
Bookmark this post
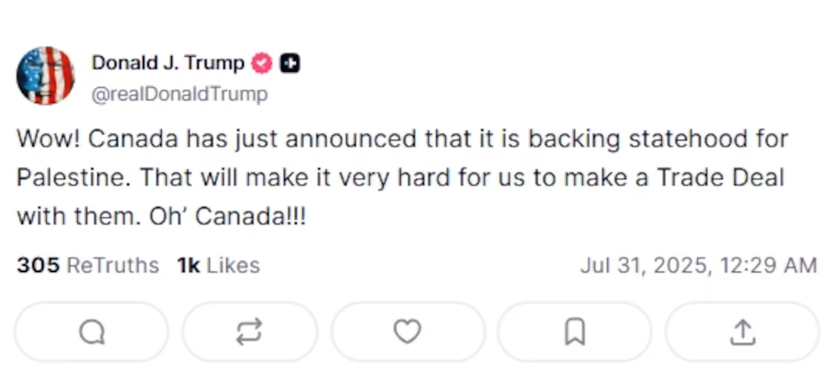[x=575, y=332]
